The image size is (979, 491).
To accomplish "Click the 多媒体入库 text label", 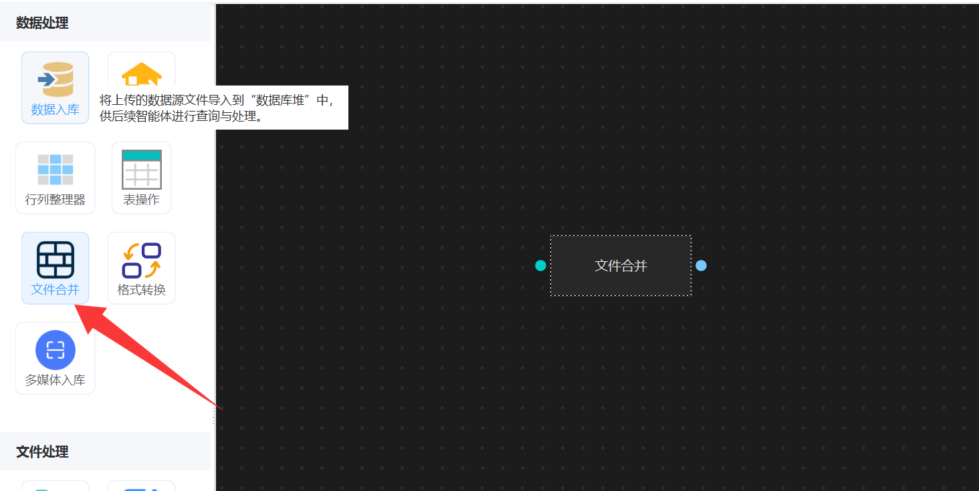I will (x=55, y=380).
